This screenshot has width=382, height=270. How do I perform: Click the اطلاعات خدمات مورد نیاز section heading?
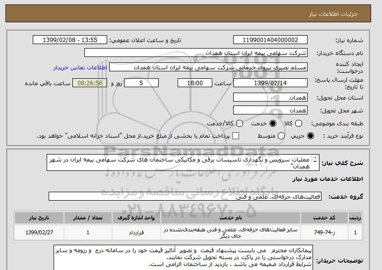[327, 179]
